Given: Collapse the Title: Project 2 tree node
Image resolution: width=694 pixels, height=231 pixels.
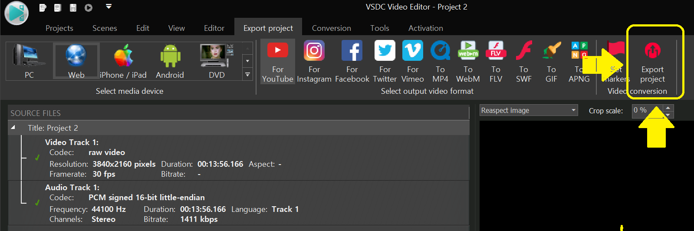Looking at the screenshot, I should click(x=13, y=128).
